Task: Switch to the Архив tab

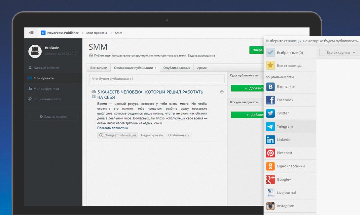Action: click(202, 67)
